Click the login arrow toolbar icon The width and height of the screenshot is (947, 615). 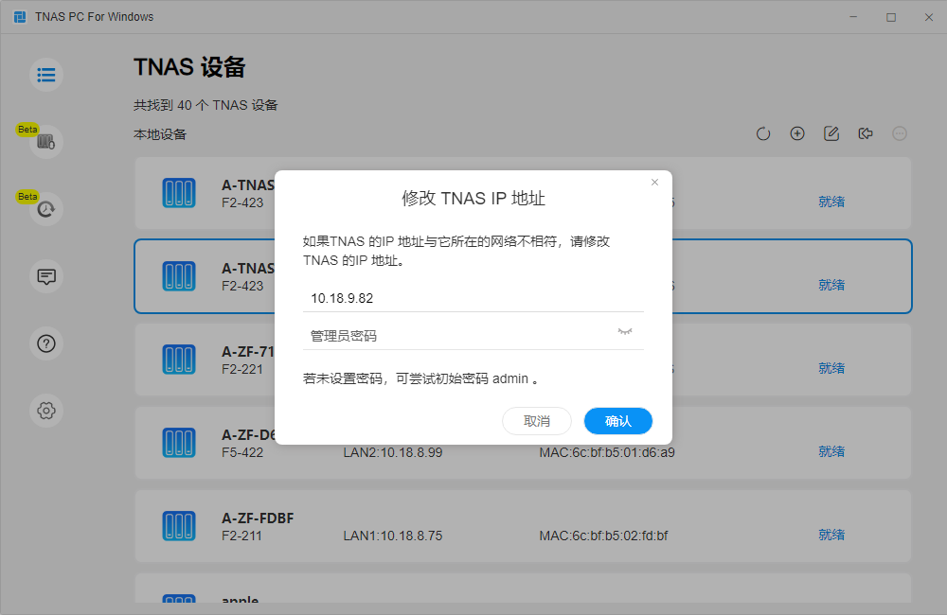click(x=866, y=133)
